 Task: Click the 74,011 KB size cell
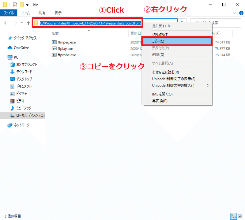(x=222, y=42)
